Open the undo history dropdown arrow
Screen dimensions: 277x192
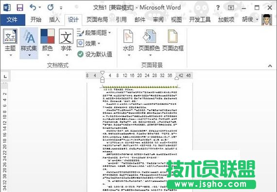click(40, 7)
